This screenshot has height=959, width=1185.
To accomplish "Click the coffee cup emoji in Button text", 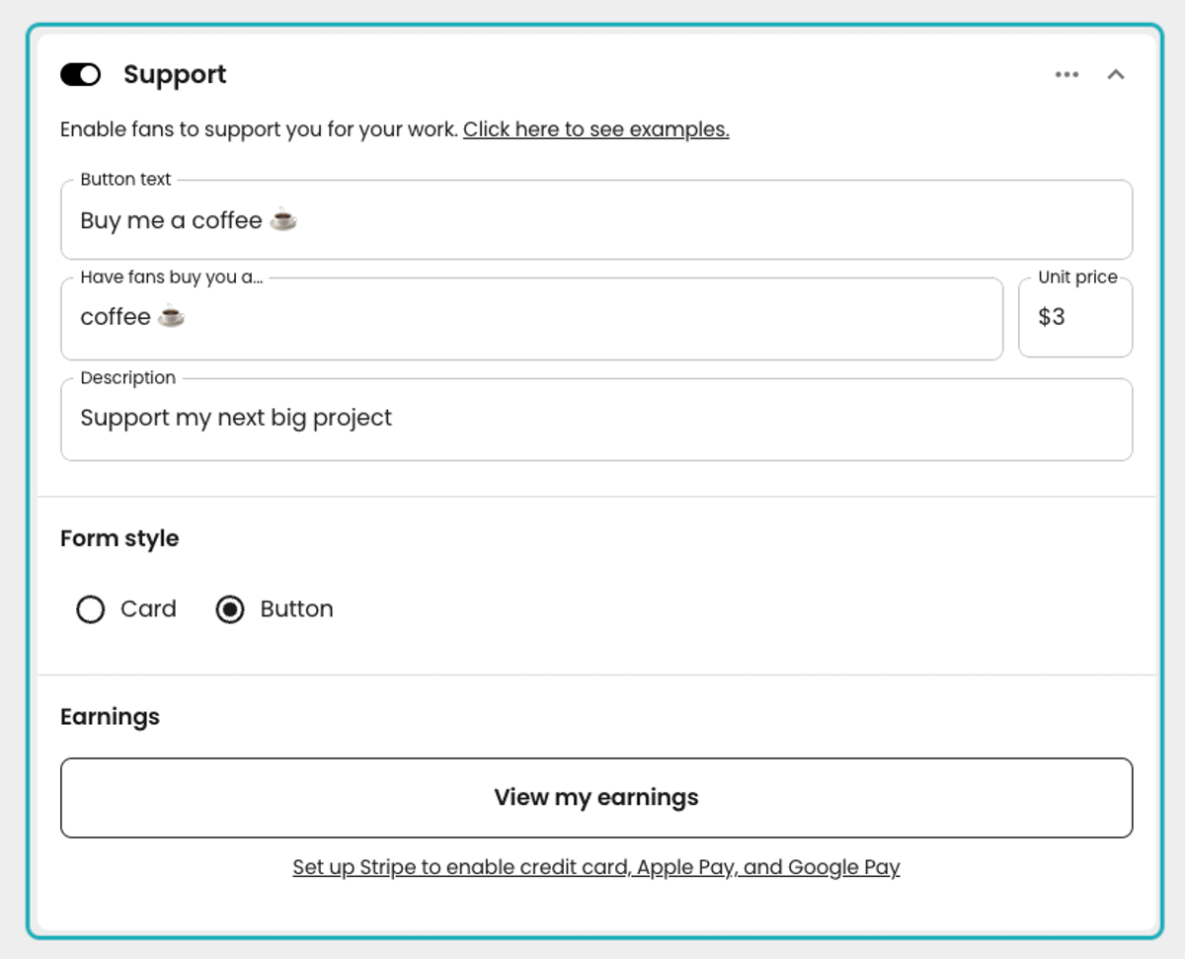I will point(283,219).
